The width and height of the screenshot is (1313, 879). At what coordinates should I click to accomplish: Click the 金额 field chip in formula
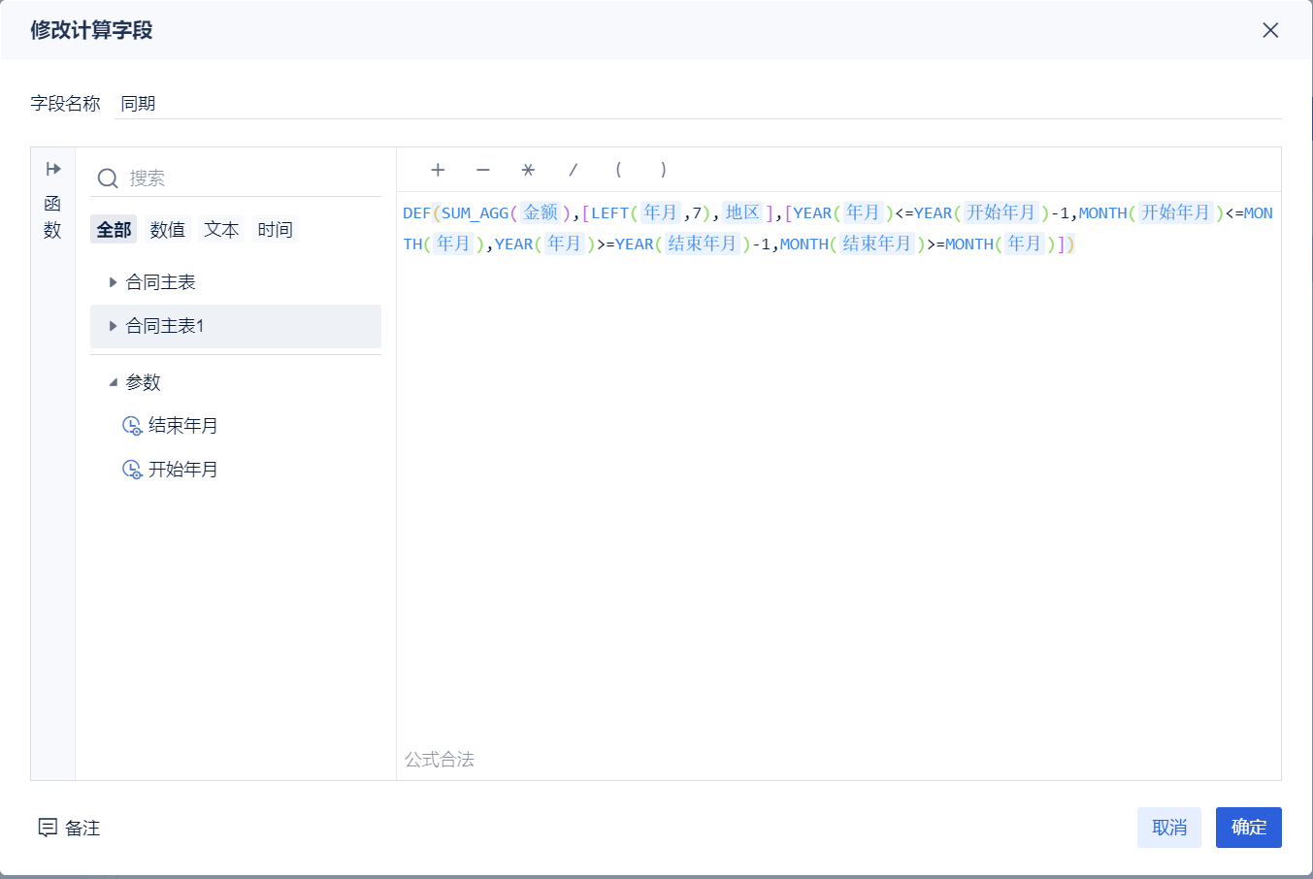(542, 212)
